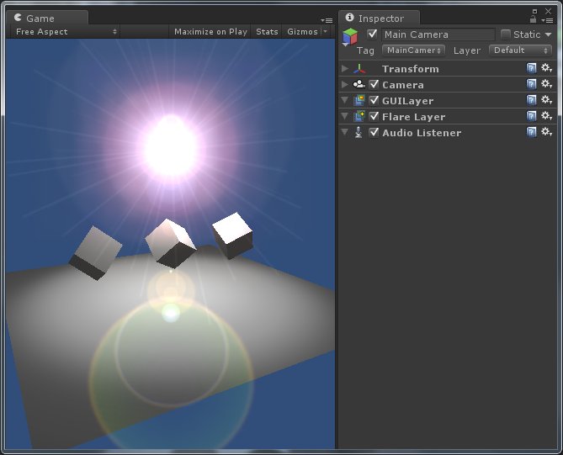Open the Camera component gear menu
This screenshot has height=455, width=563.
tap(546, 84)
